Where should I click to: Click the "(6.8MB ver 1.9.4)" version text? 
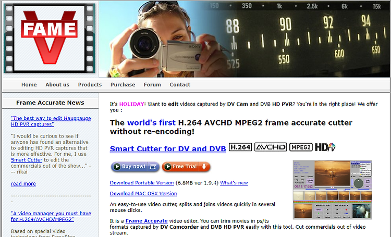197,183
